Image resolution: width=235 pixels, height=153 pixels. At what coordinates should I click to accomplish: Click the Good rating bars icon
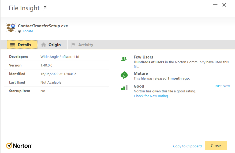[124, 88]
